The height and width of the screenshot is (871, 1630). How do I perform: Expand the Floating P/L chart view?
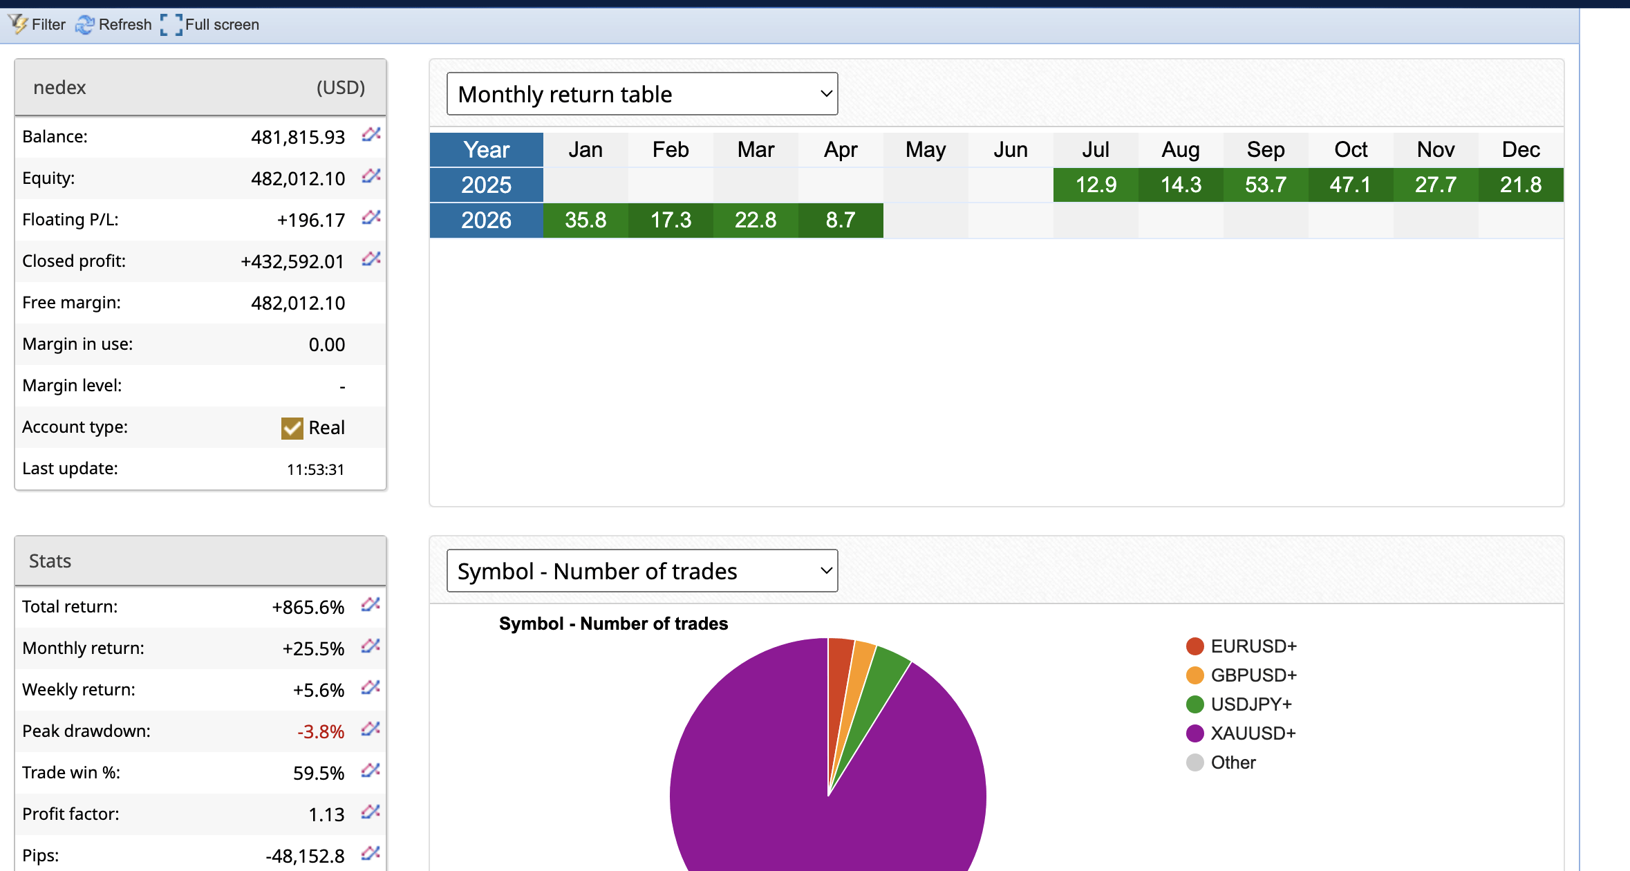pos(371,218)
